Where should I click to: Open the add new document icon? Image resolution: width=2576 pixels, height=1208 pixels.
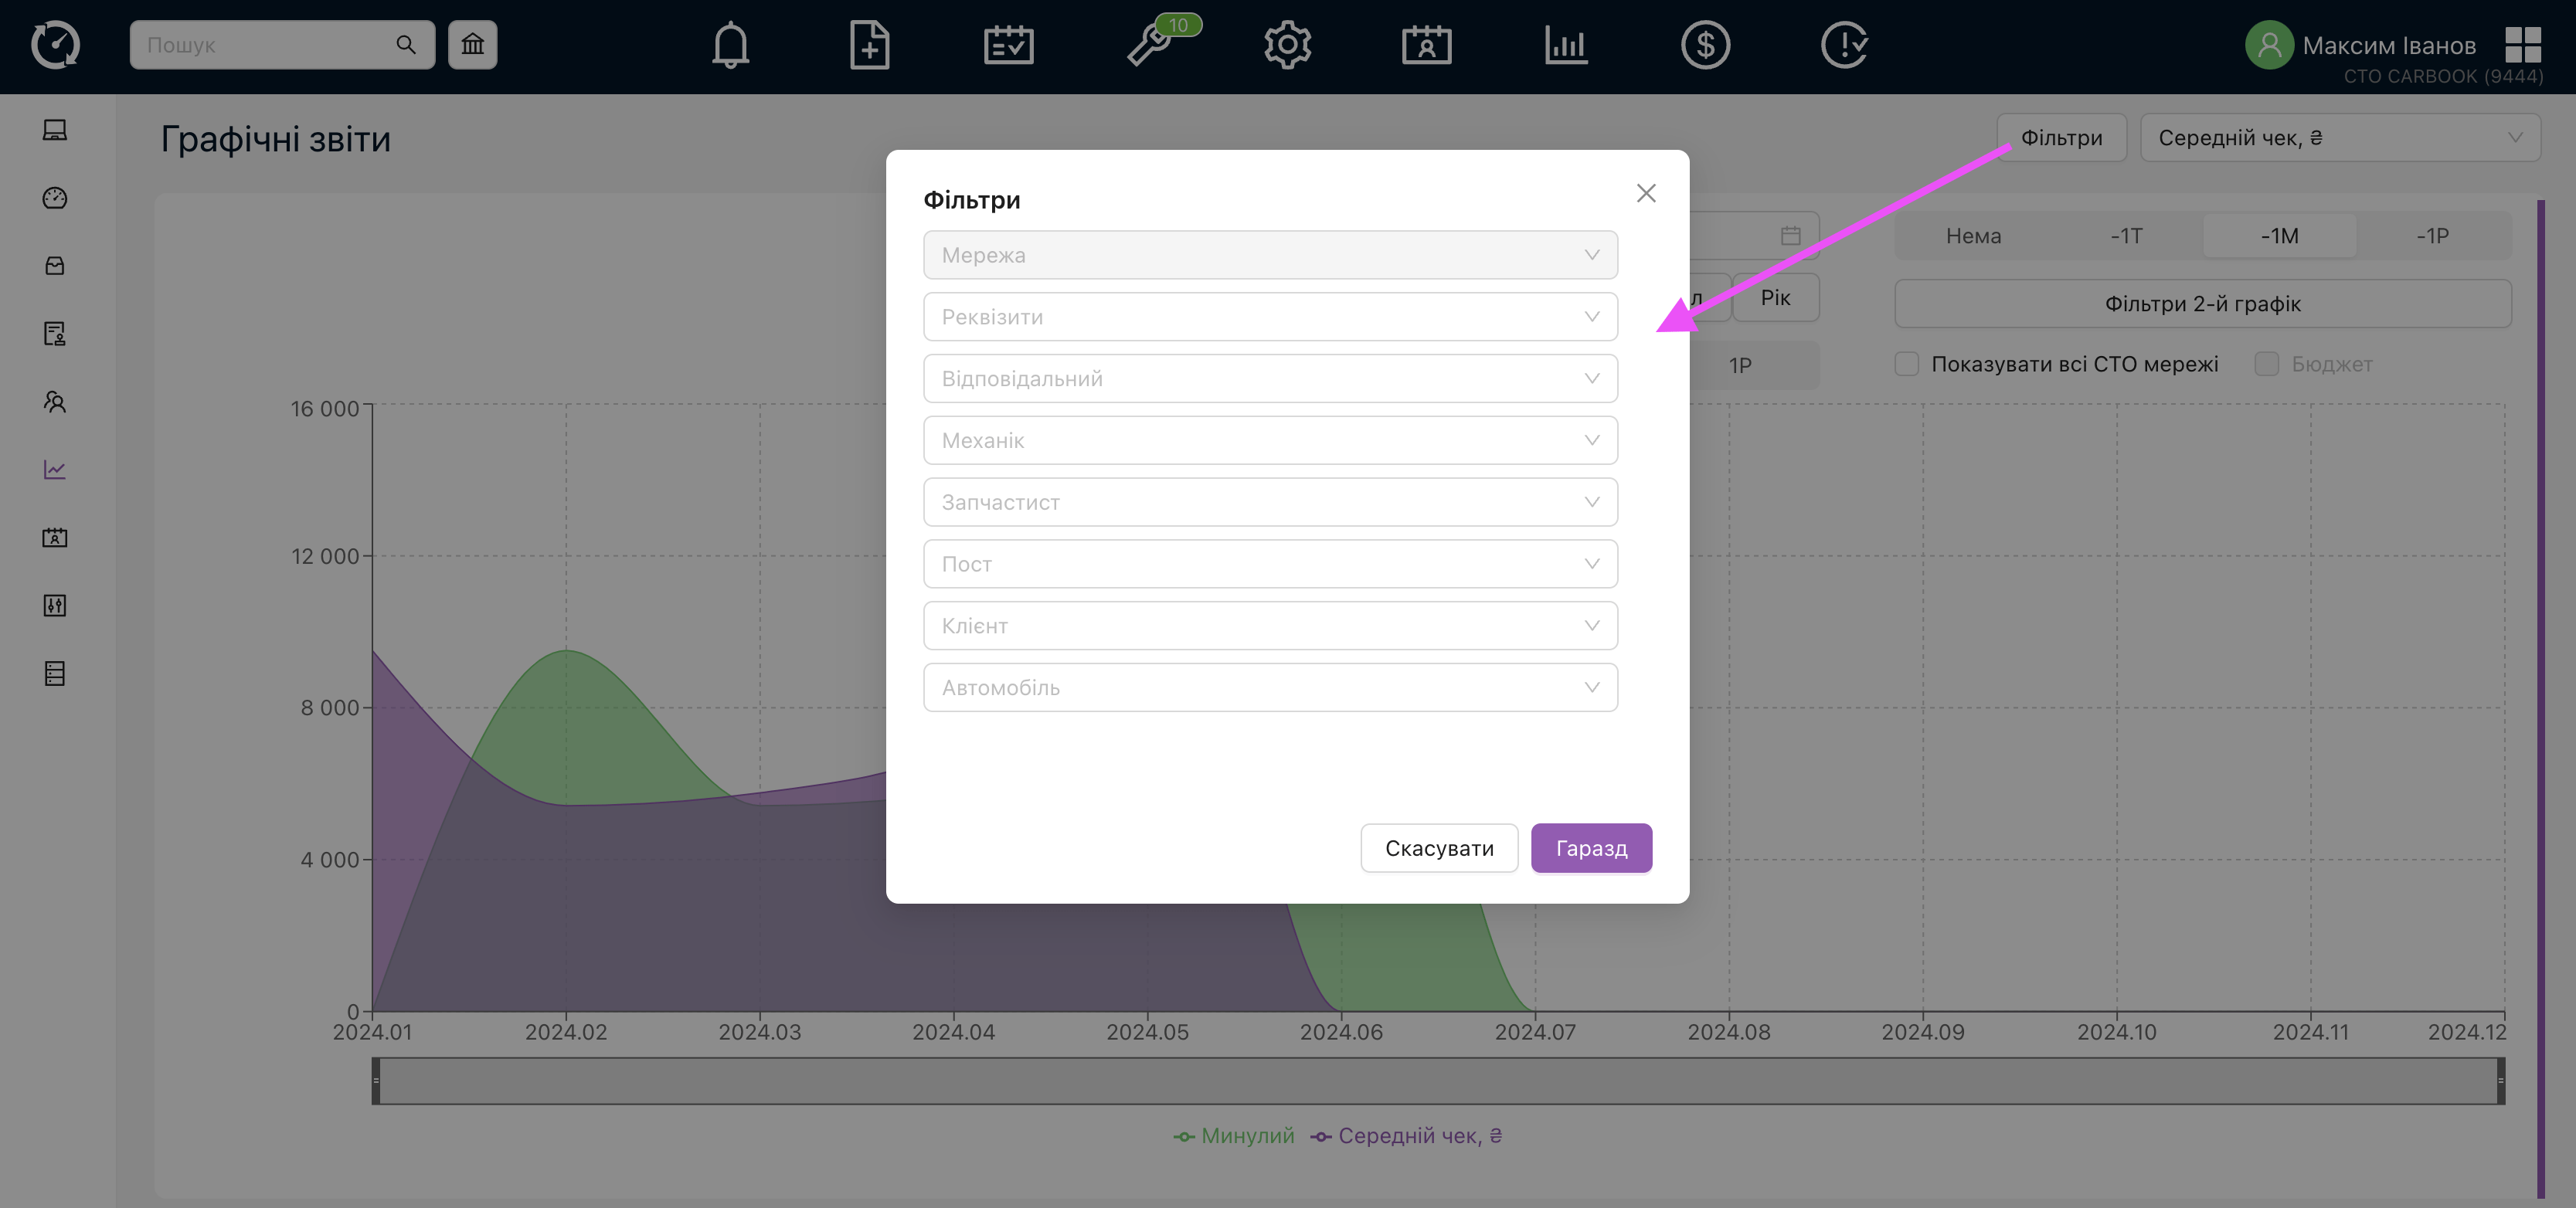pos(869,45)
